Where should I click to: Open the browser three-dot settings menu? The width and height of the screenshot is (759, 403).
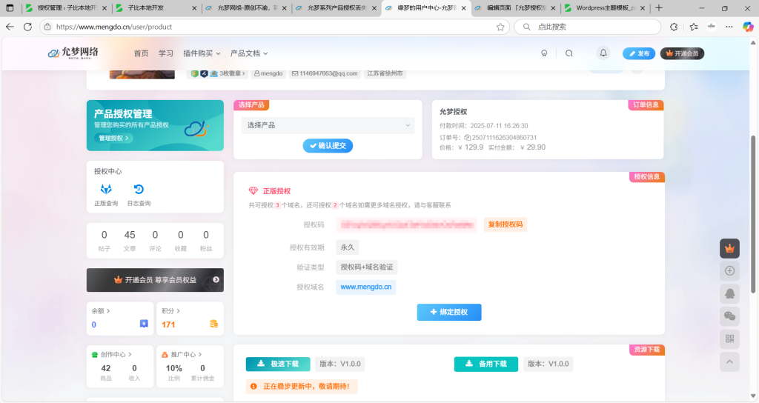(729, 27)
